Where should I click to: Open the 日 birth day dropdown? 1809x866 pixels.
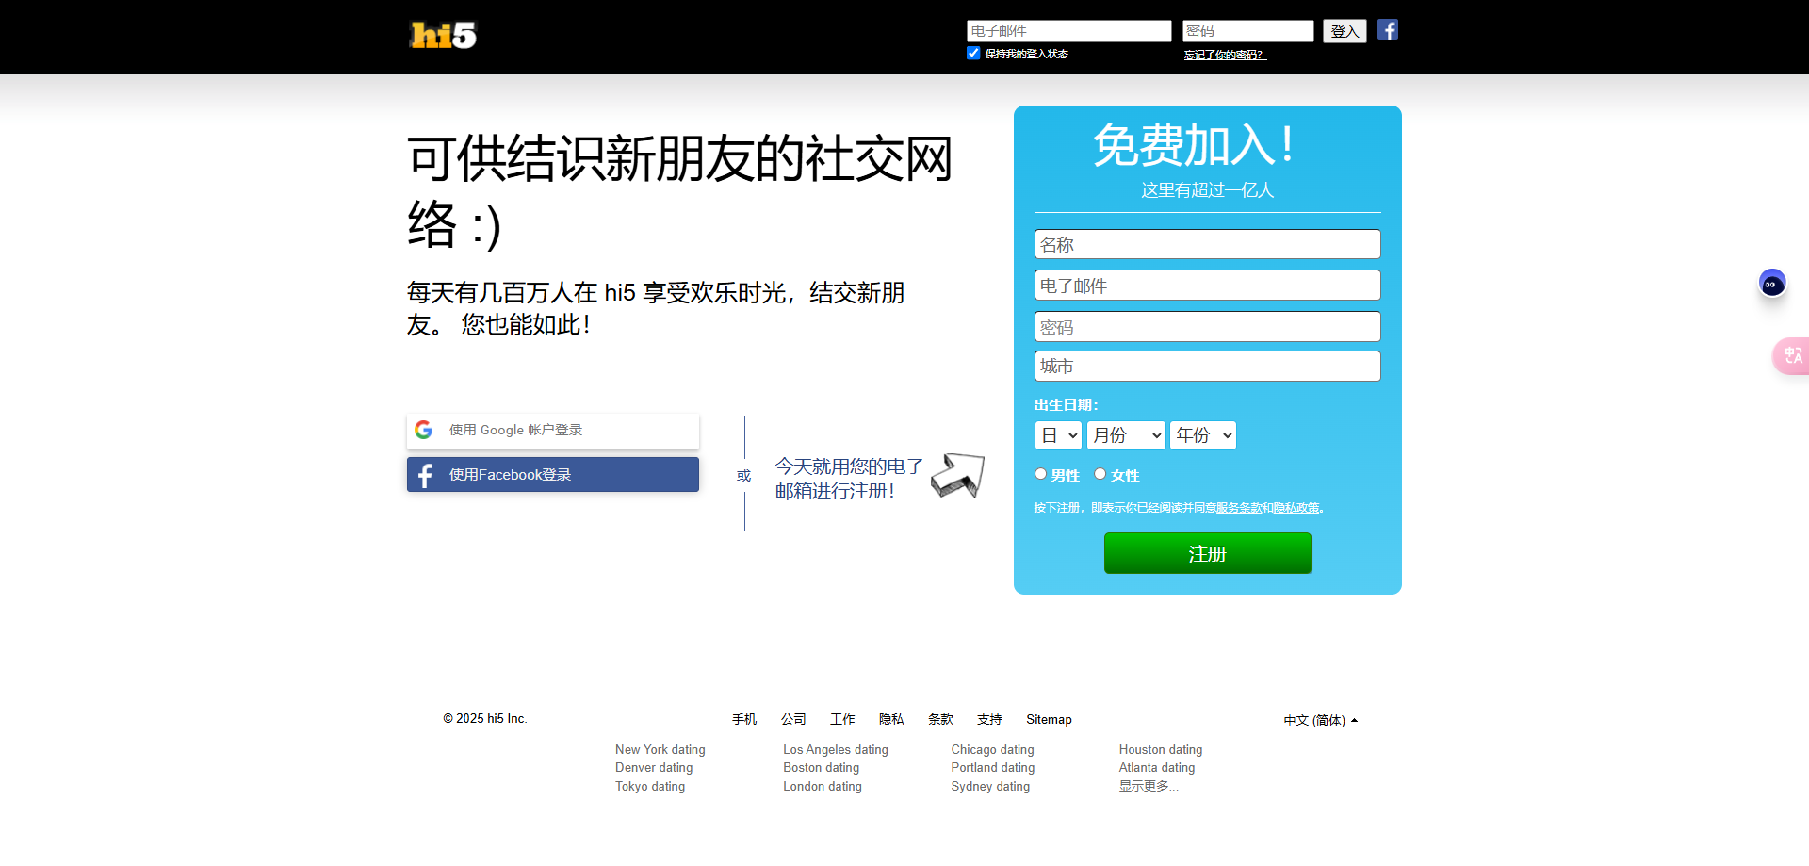tap(1058, 435)
